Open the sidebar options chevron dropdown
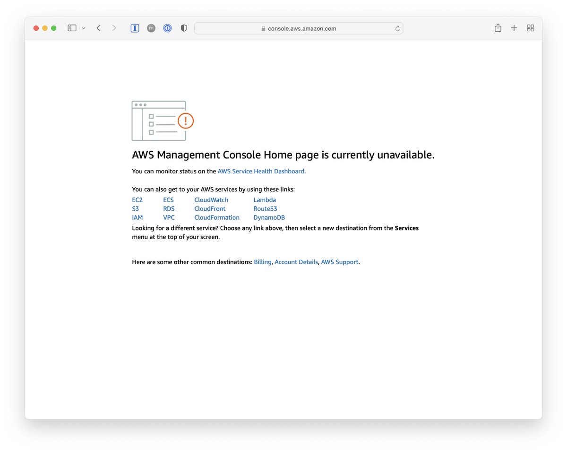Image resolution: width=567 pixels, height=452 pixels. click(x=84, y=28)
